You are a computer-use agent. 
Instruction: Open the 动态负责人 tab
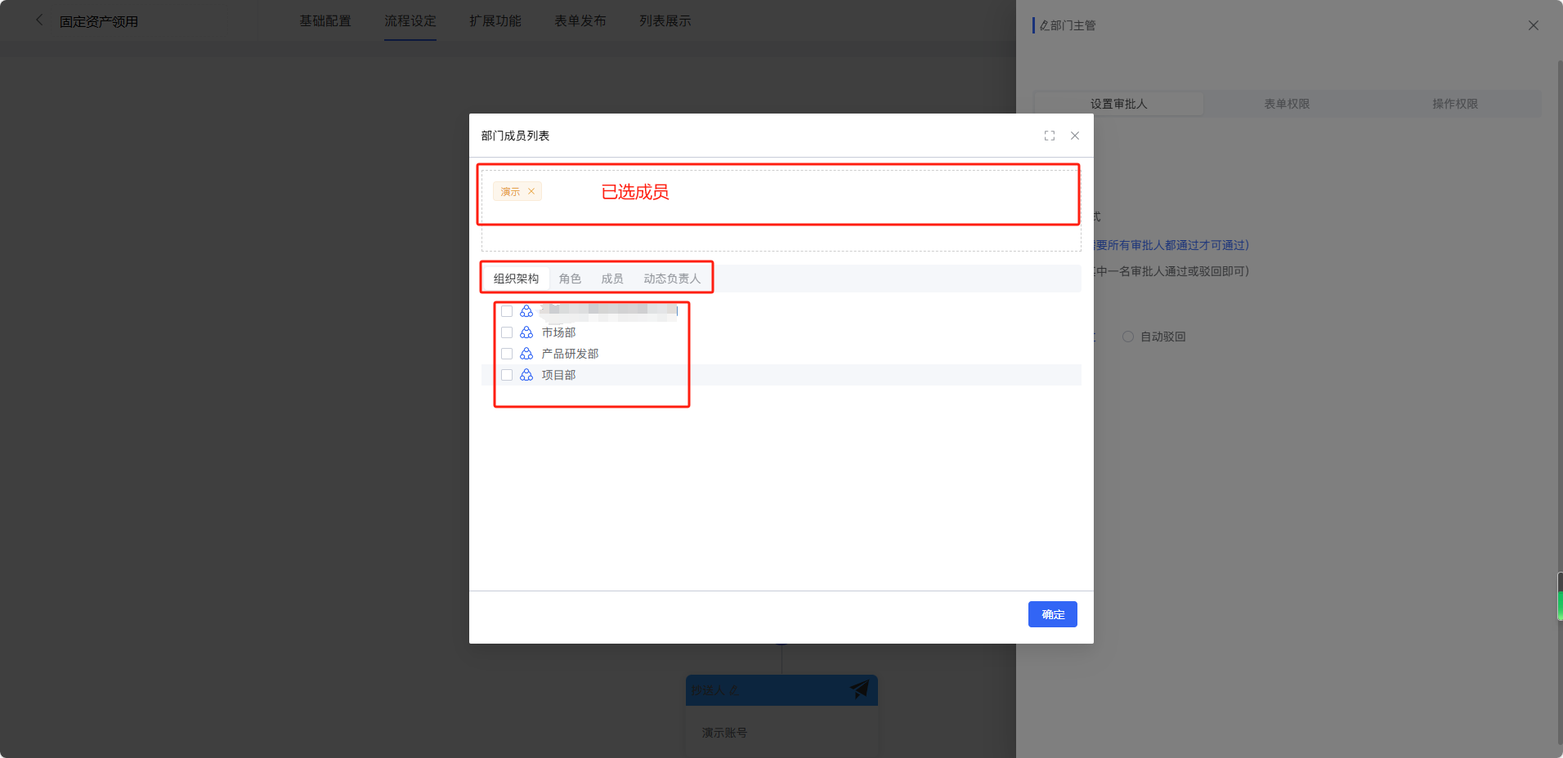(672, 279)
